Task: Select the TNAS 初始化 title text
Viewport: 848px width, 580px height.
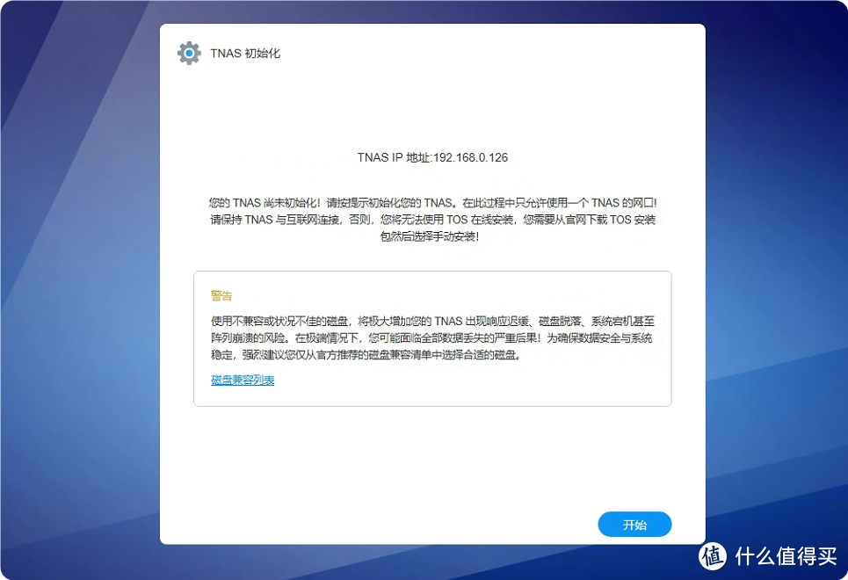Action: [245, 53]
